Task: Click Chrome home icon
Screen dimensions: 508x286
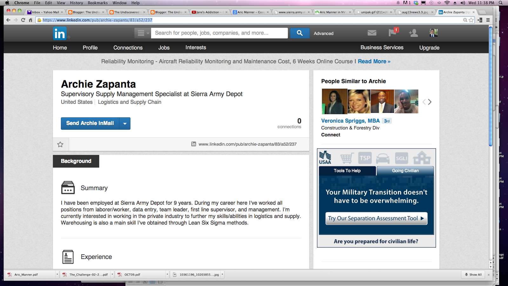Action: pyautogui.click(x=30, y=20)
